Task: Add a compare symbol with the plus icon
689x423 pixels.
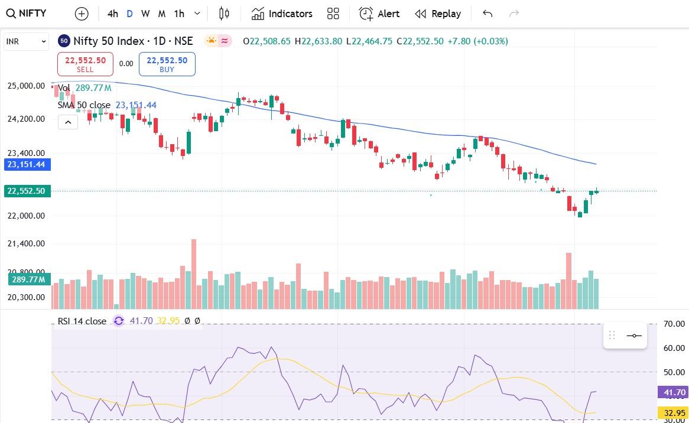Action: (x=82, y=14)
